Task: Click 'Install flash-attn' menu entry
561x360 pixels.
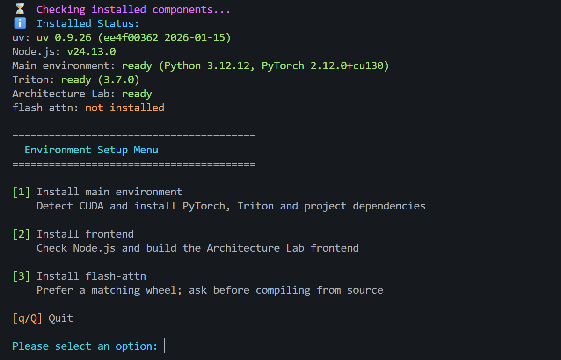Action: point(91,276)
